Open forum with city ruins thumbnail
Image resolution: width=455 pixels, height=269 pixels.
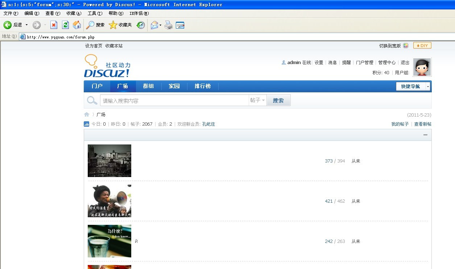(x=109, y=161)
